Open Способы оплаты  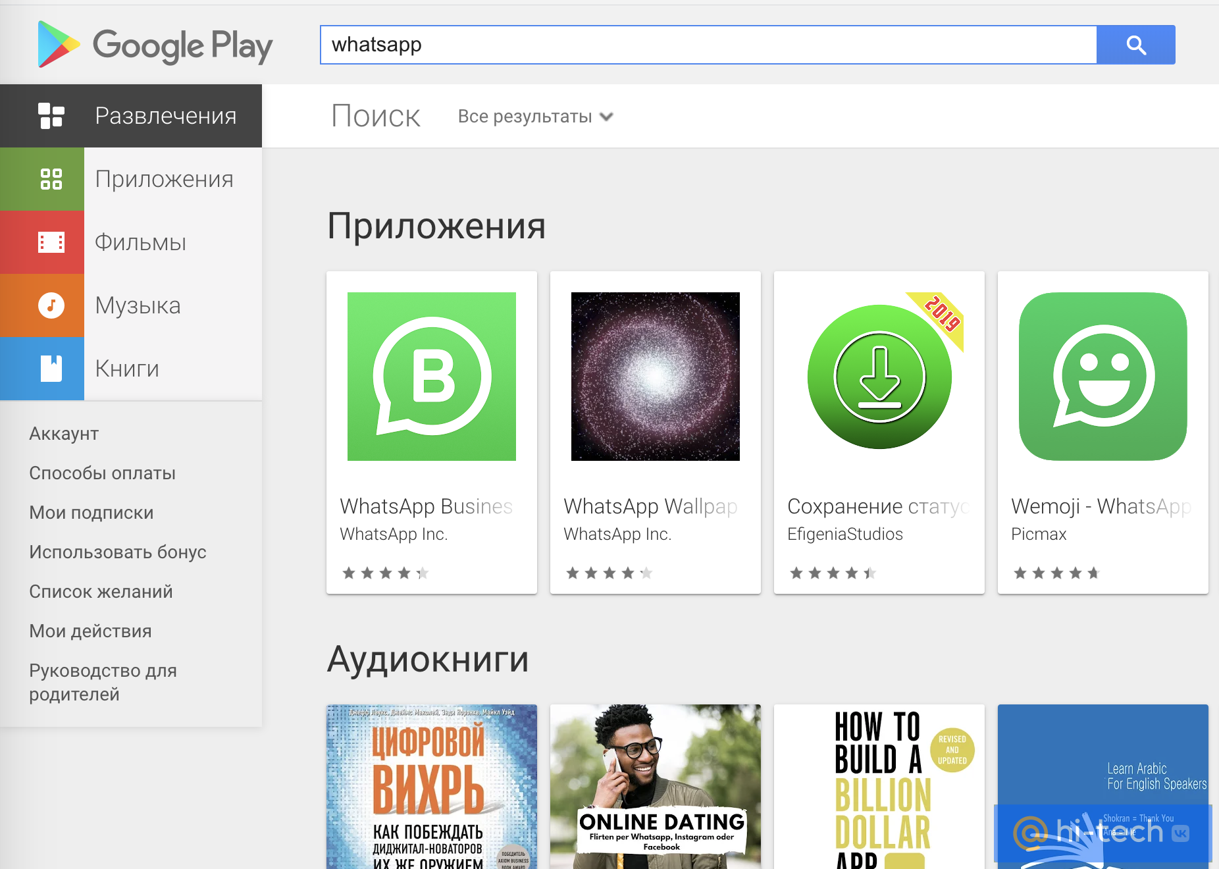click(x=102, y=473)
